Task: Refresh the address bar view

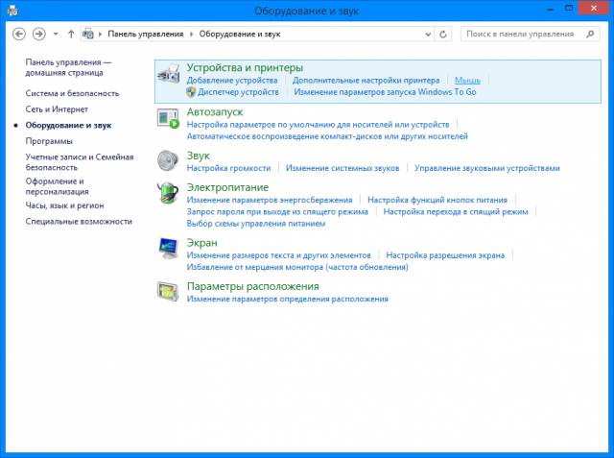Action: point(443,34)
